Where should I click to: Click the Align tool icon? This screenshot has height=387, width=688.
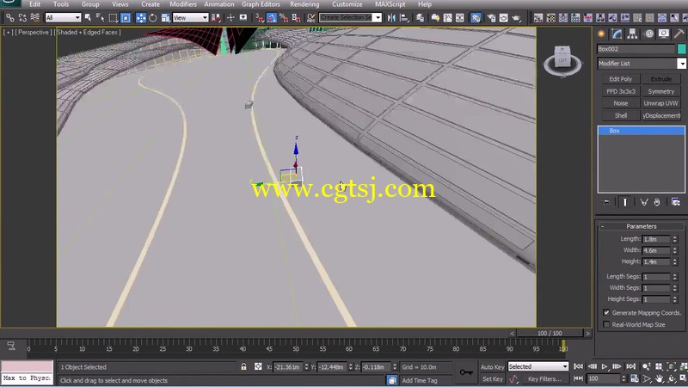click(x=404, y=17)
